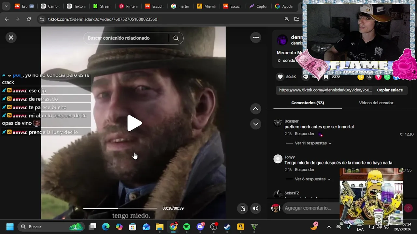417x234 pixels.
Task: Seek on the video progress bar
Action: pos(120,208)
